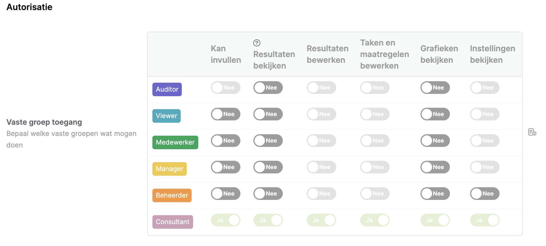The image size is (546, 246).
Task: Click the help icon above Resultaten bekijken
Action: tap(257, 43)
